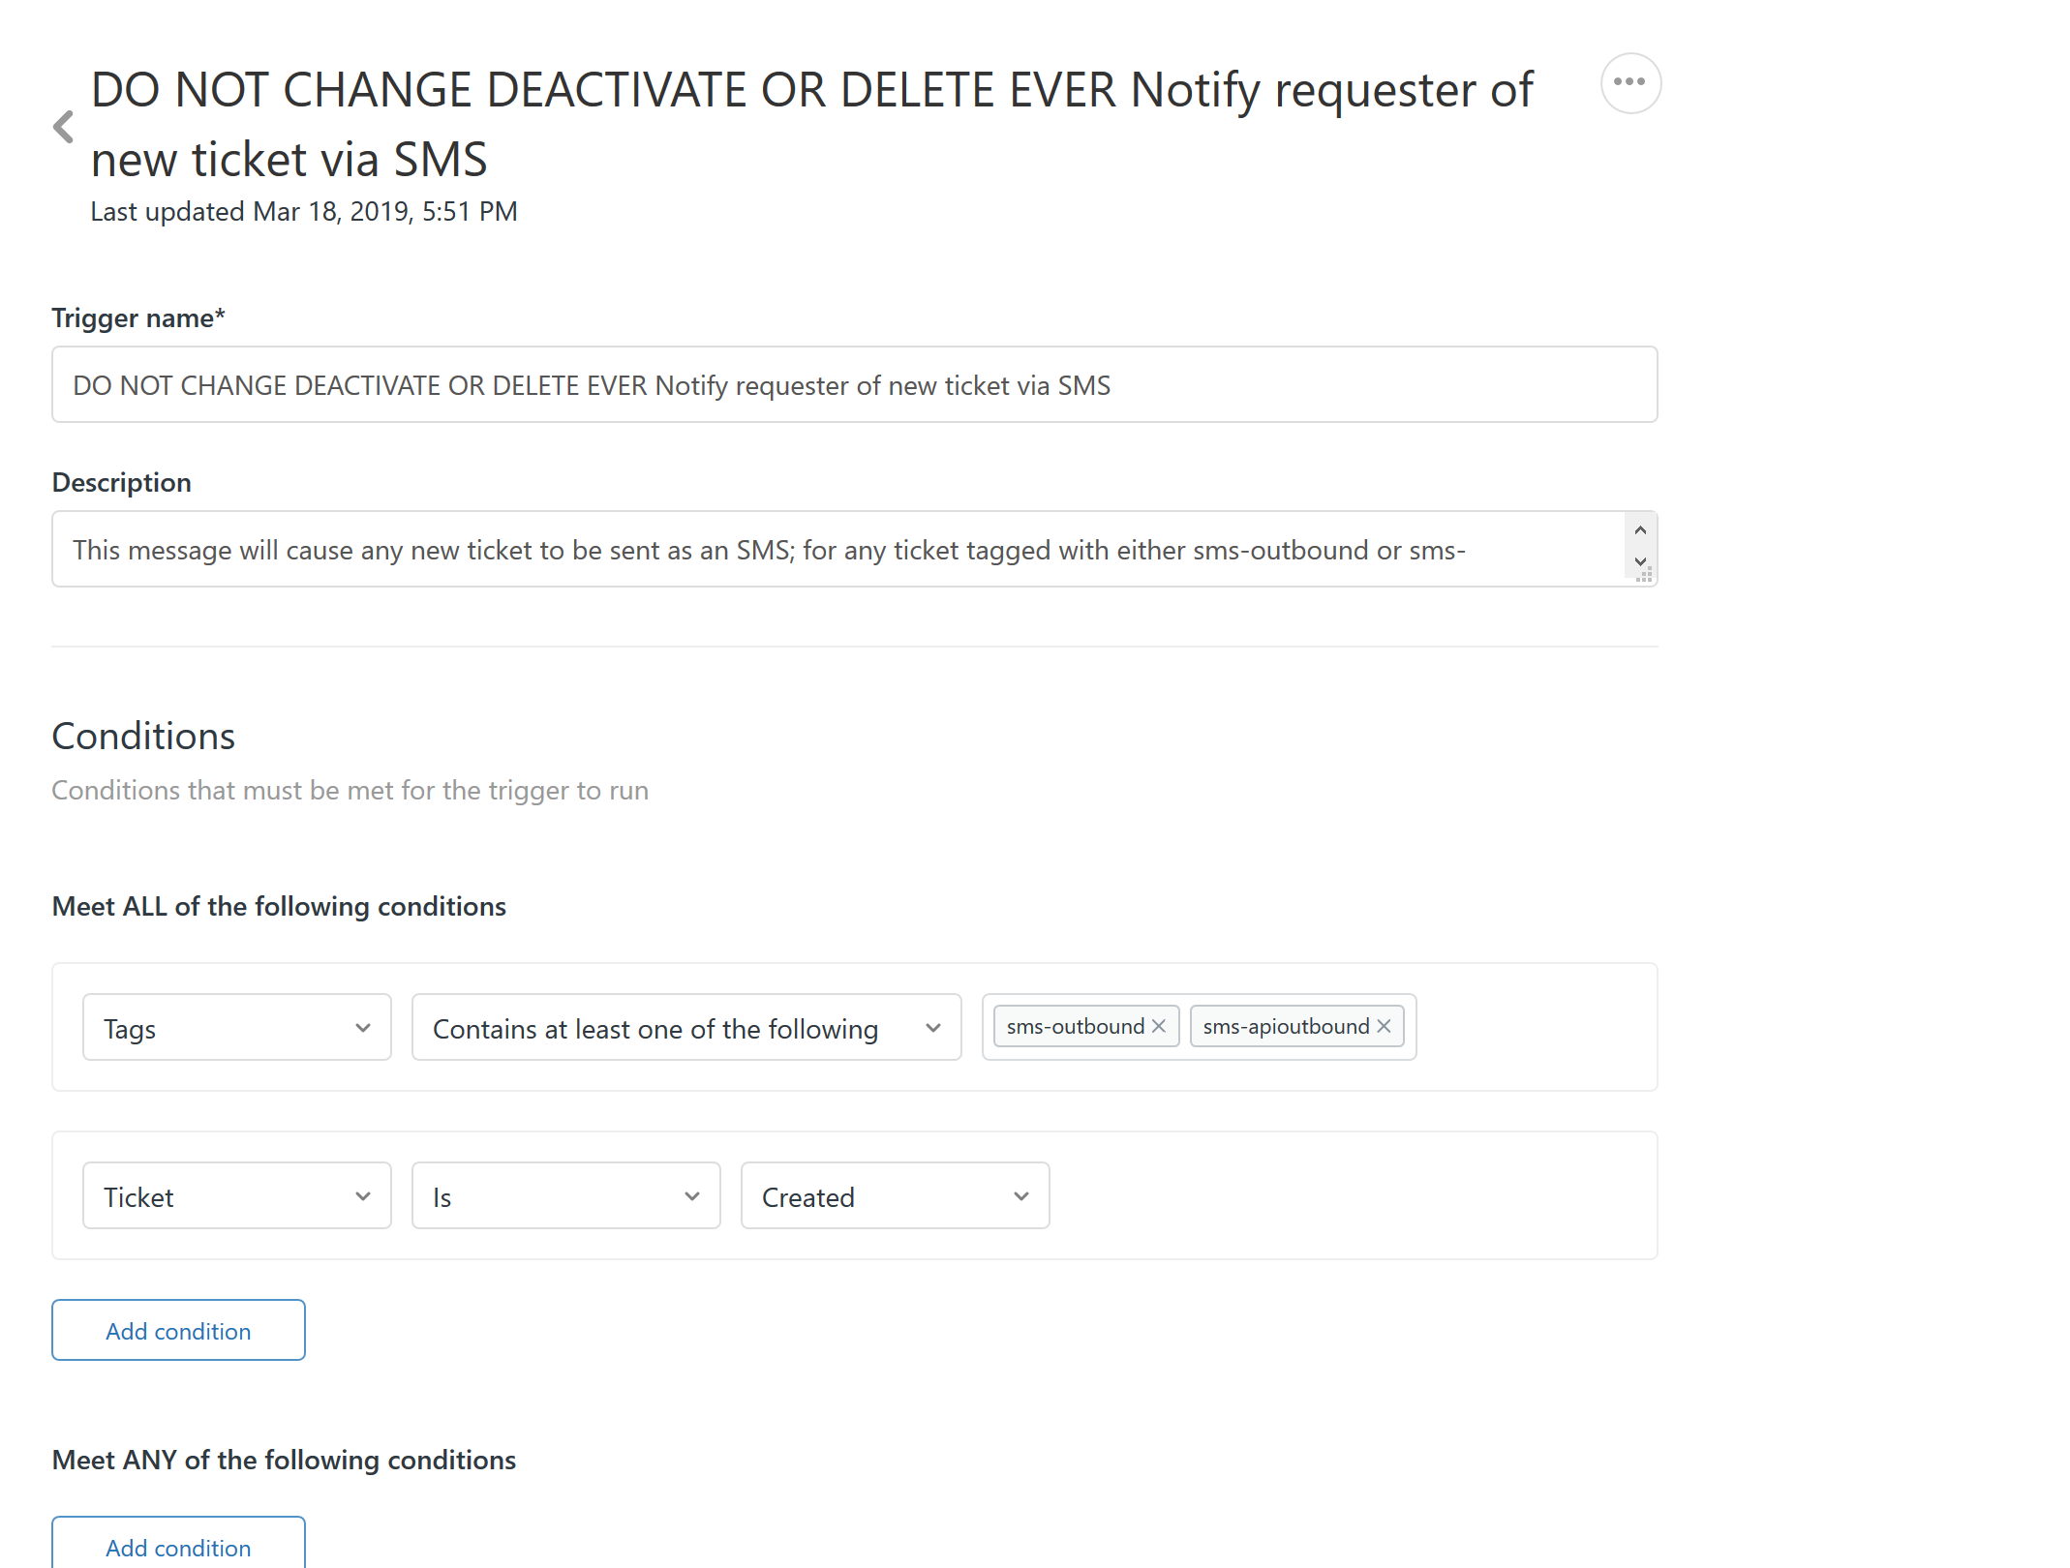Add condition under Meet ANY section
Image resolution: width=2070 pixels, height=1568 pixels.
click(178, 1546)
